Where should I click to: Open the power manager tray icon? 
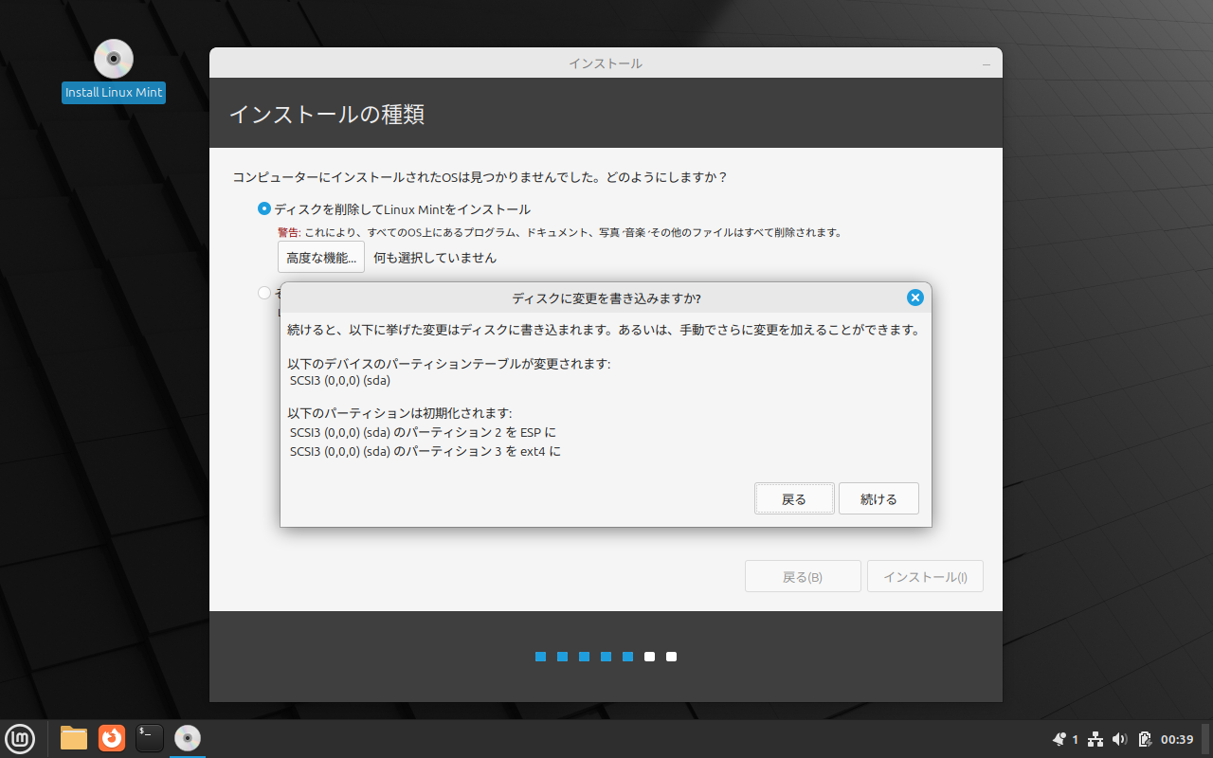pos(1145,739)
